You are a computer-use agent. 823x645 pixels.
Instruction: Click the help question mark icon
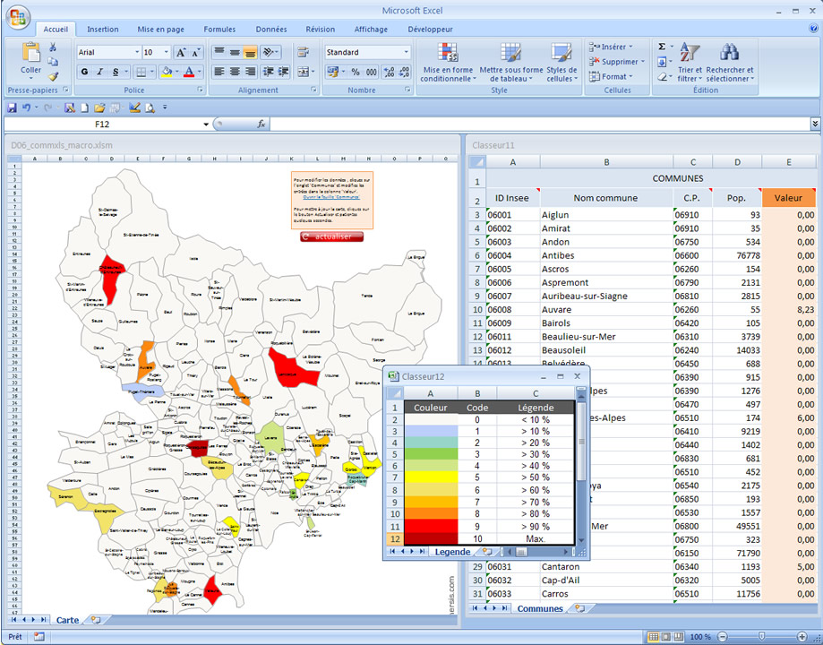(813, 29)
